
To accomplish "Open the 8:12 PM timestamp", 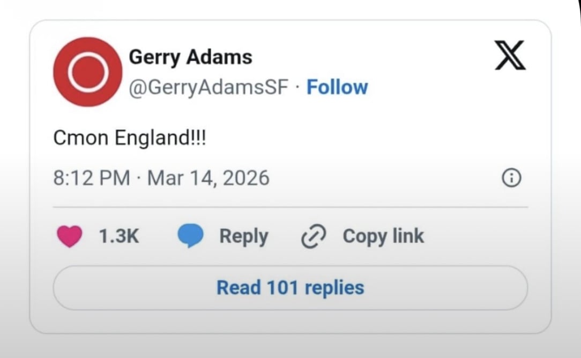I will [92, 178].
